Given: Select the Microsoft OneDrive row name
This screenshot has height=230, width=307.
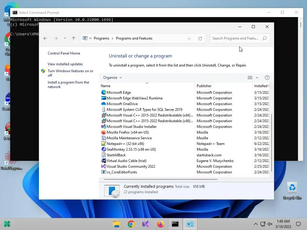Looking at the screenshot, I should point(122,104).
